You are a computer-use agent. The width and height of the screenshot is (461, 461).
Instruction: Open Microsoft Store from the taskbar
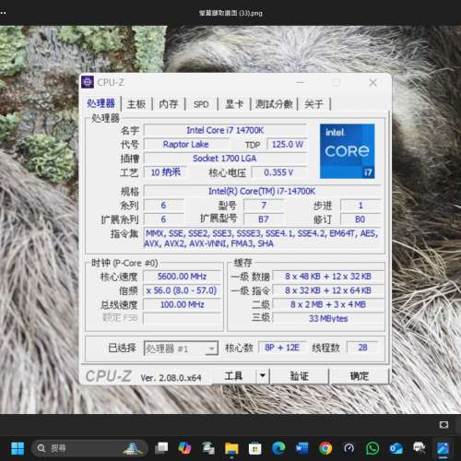255,448
